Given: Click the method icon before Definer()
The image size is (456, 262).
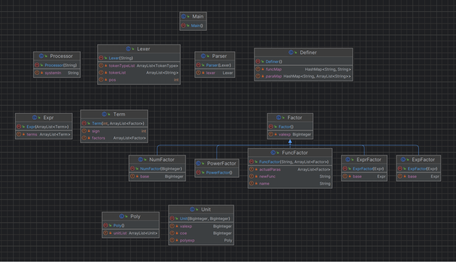Looking at the screenshot, I should (258, 62).
